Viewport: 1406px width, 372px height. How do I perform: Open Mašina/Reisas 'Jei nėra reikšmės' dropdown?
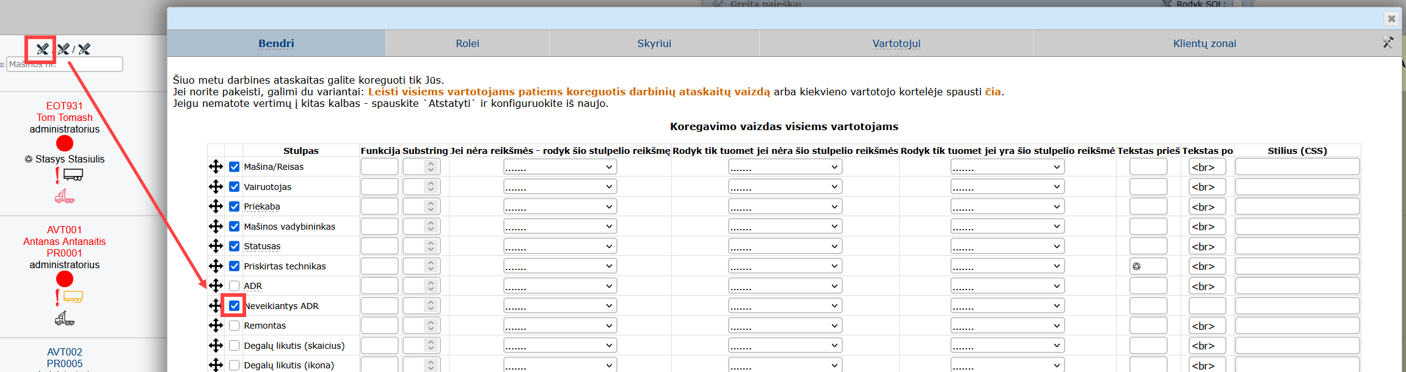coord(560,167)
